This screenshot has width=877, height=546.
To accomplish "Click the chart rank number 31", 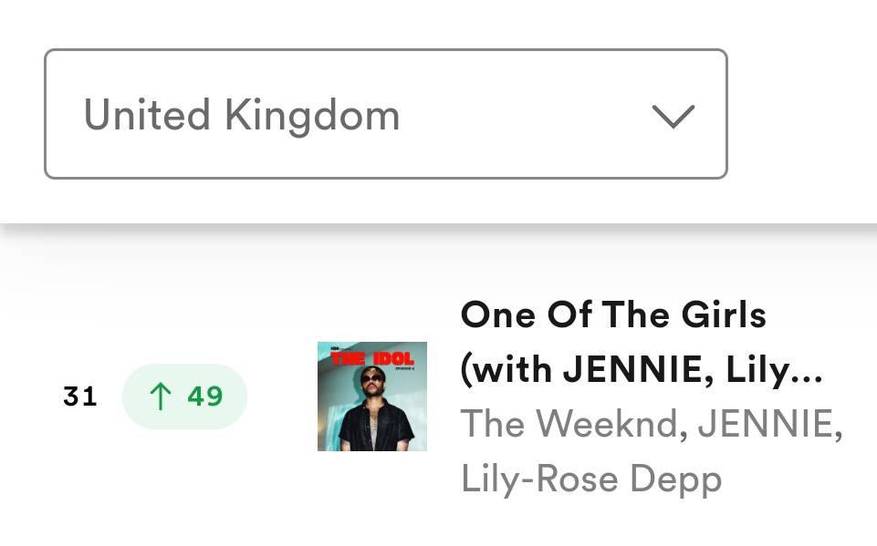I will coord(80,397).
